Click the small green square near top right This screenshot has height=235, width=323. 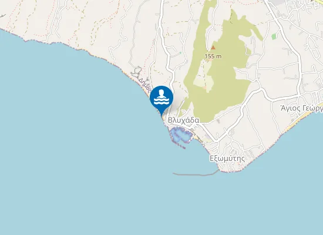point(274,37)
